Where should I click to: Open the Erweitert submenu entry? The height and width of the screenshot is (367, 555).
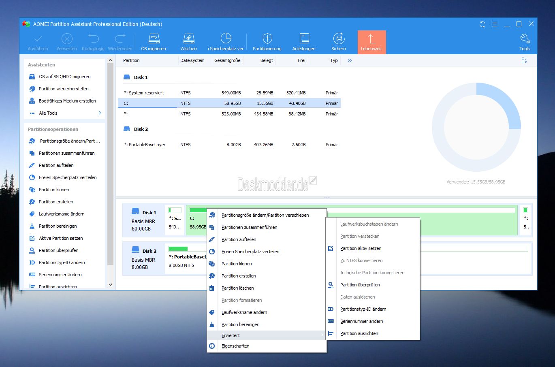pyautogui.click(x=267, y=335)
